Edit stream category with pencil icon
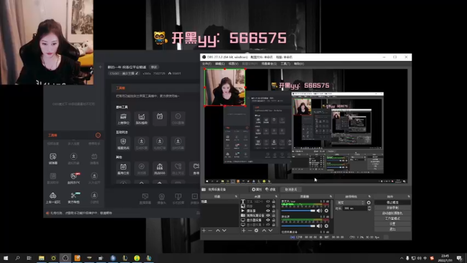 [137, 74]
